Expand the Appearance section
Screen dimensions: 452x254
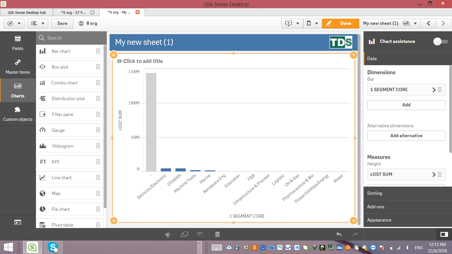pyautogui.click(x=408, y=220)
